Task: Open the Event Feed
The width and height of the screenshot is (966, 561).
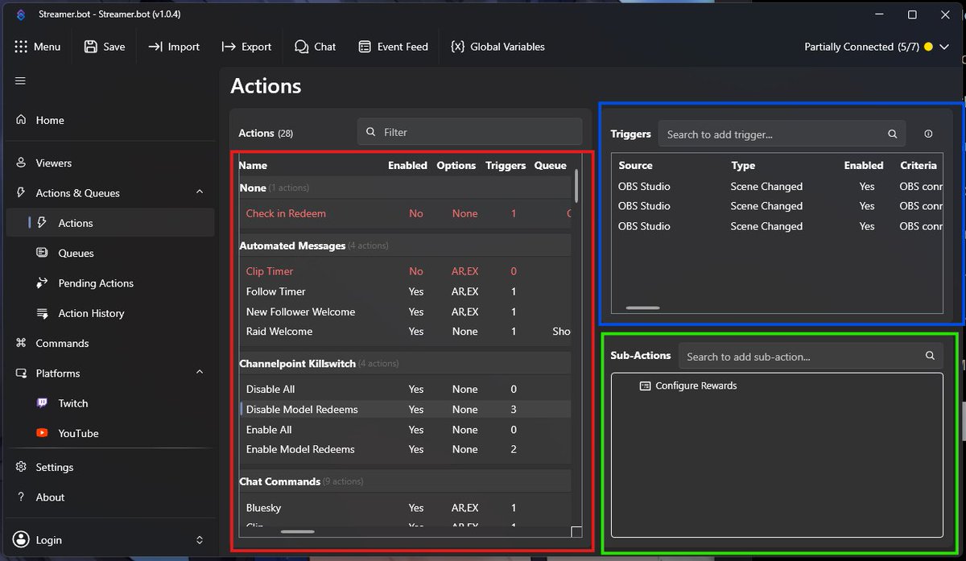Action: coord(394,47)
